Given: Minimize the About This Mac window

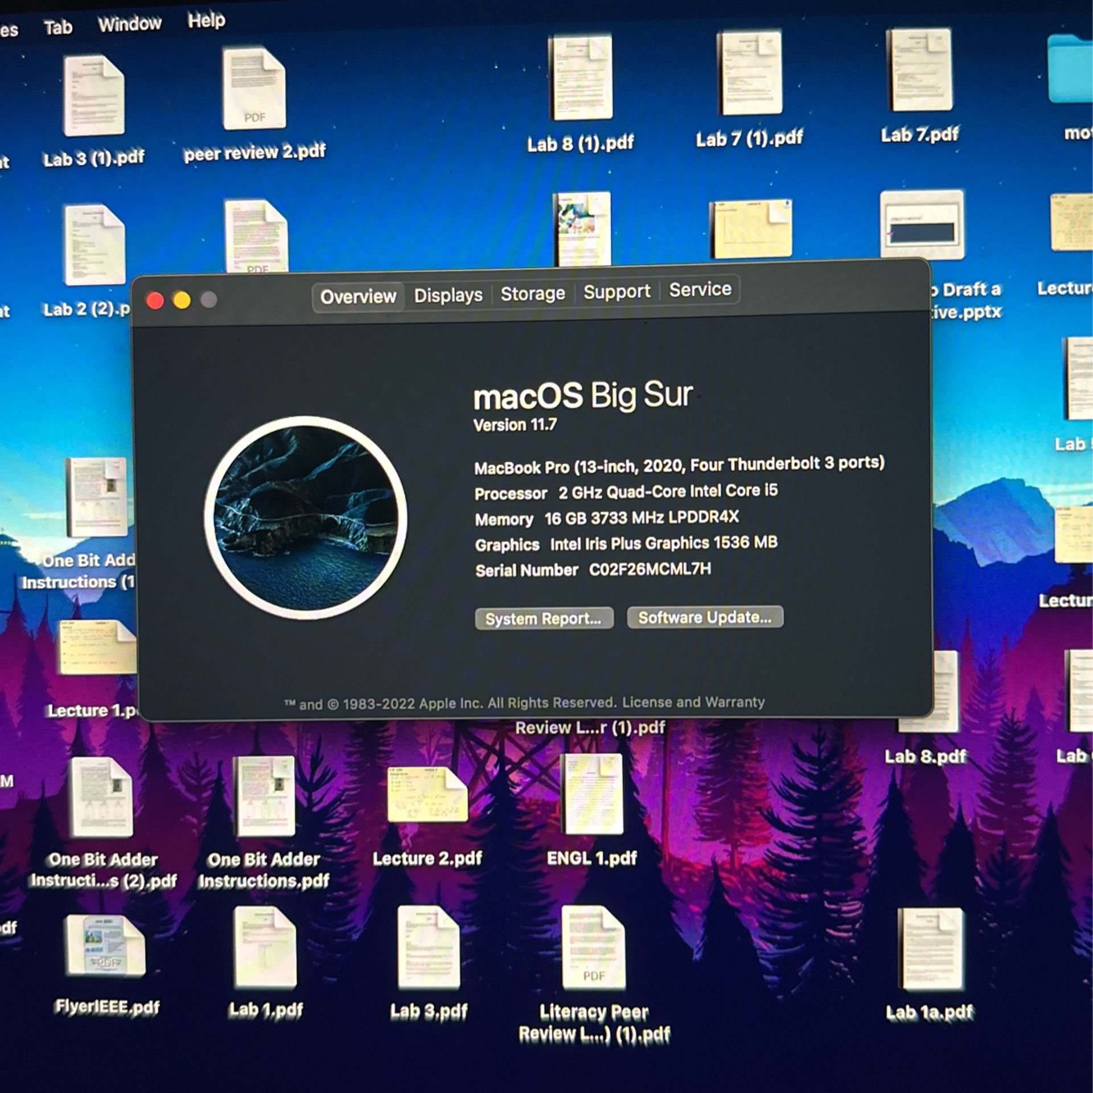Looking at the screenshot, I should click(x=182, y=299).
